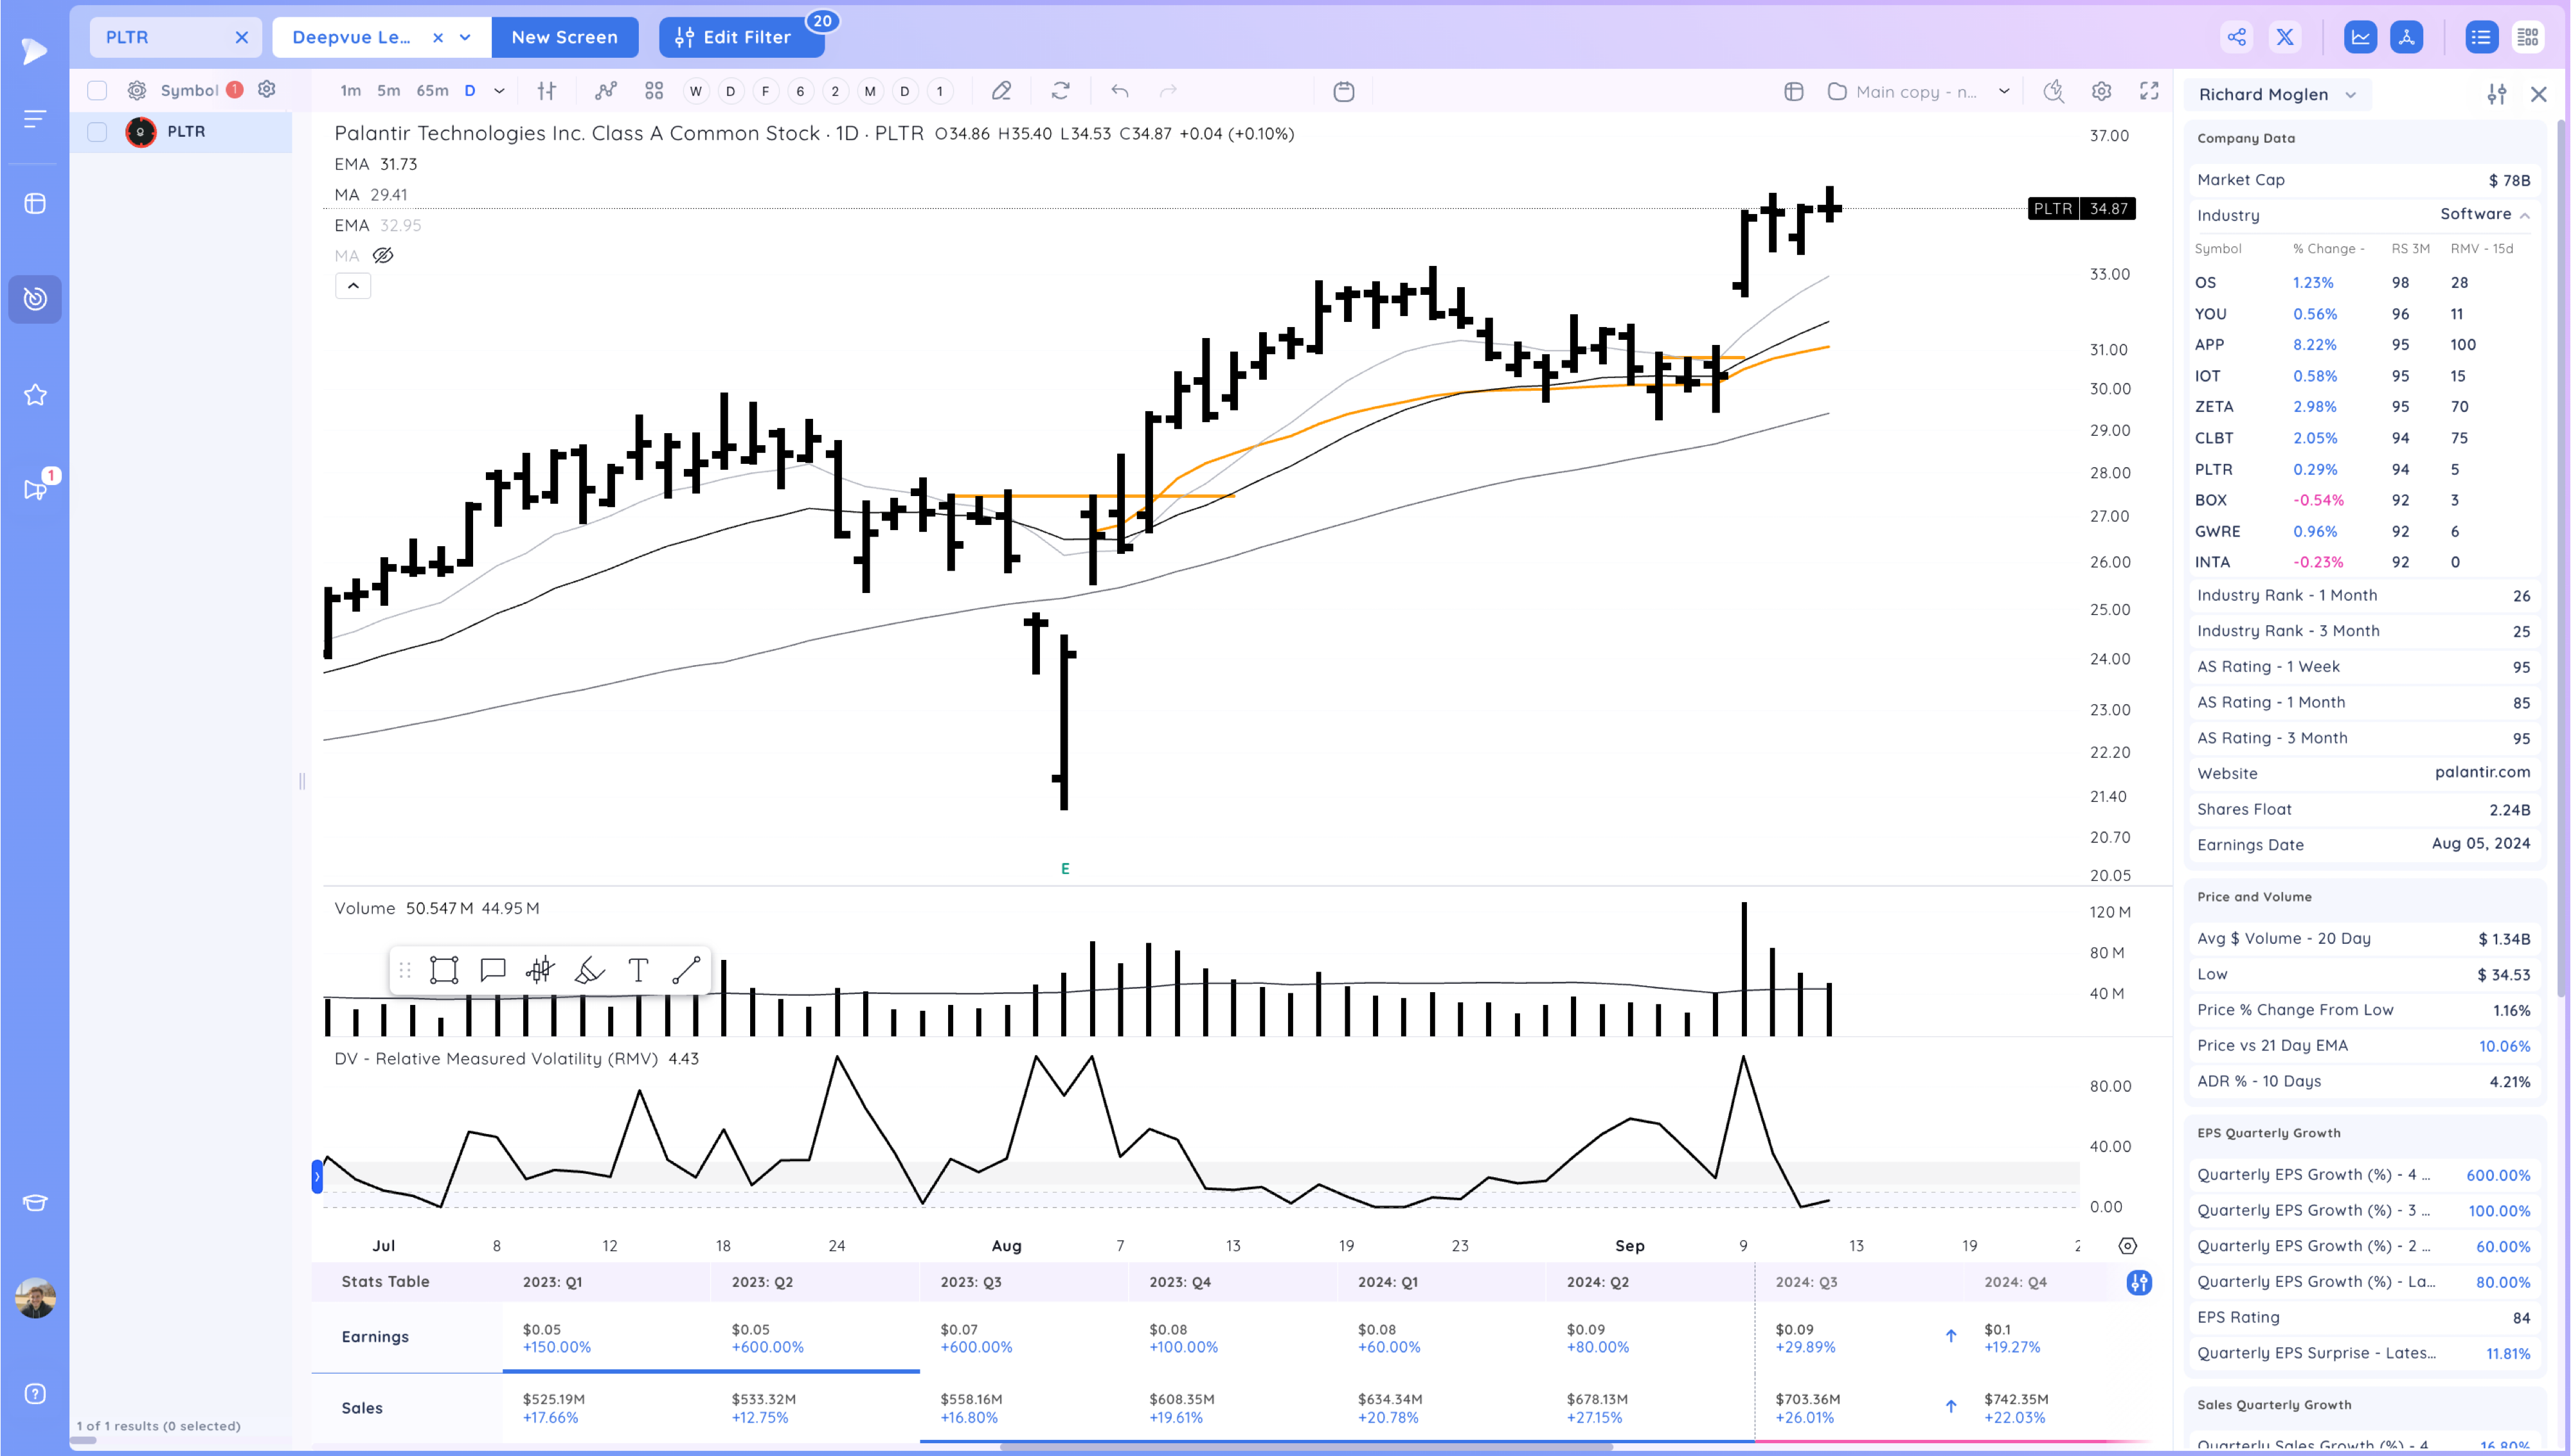Show the hidden MA indicator

click(x=383, y=256)
